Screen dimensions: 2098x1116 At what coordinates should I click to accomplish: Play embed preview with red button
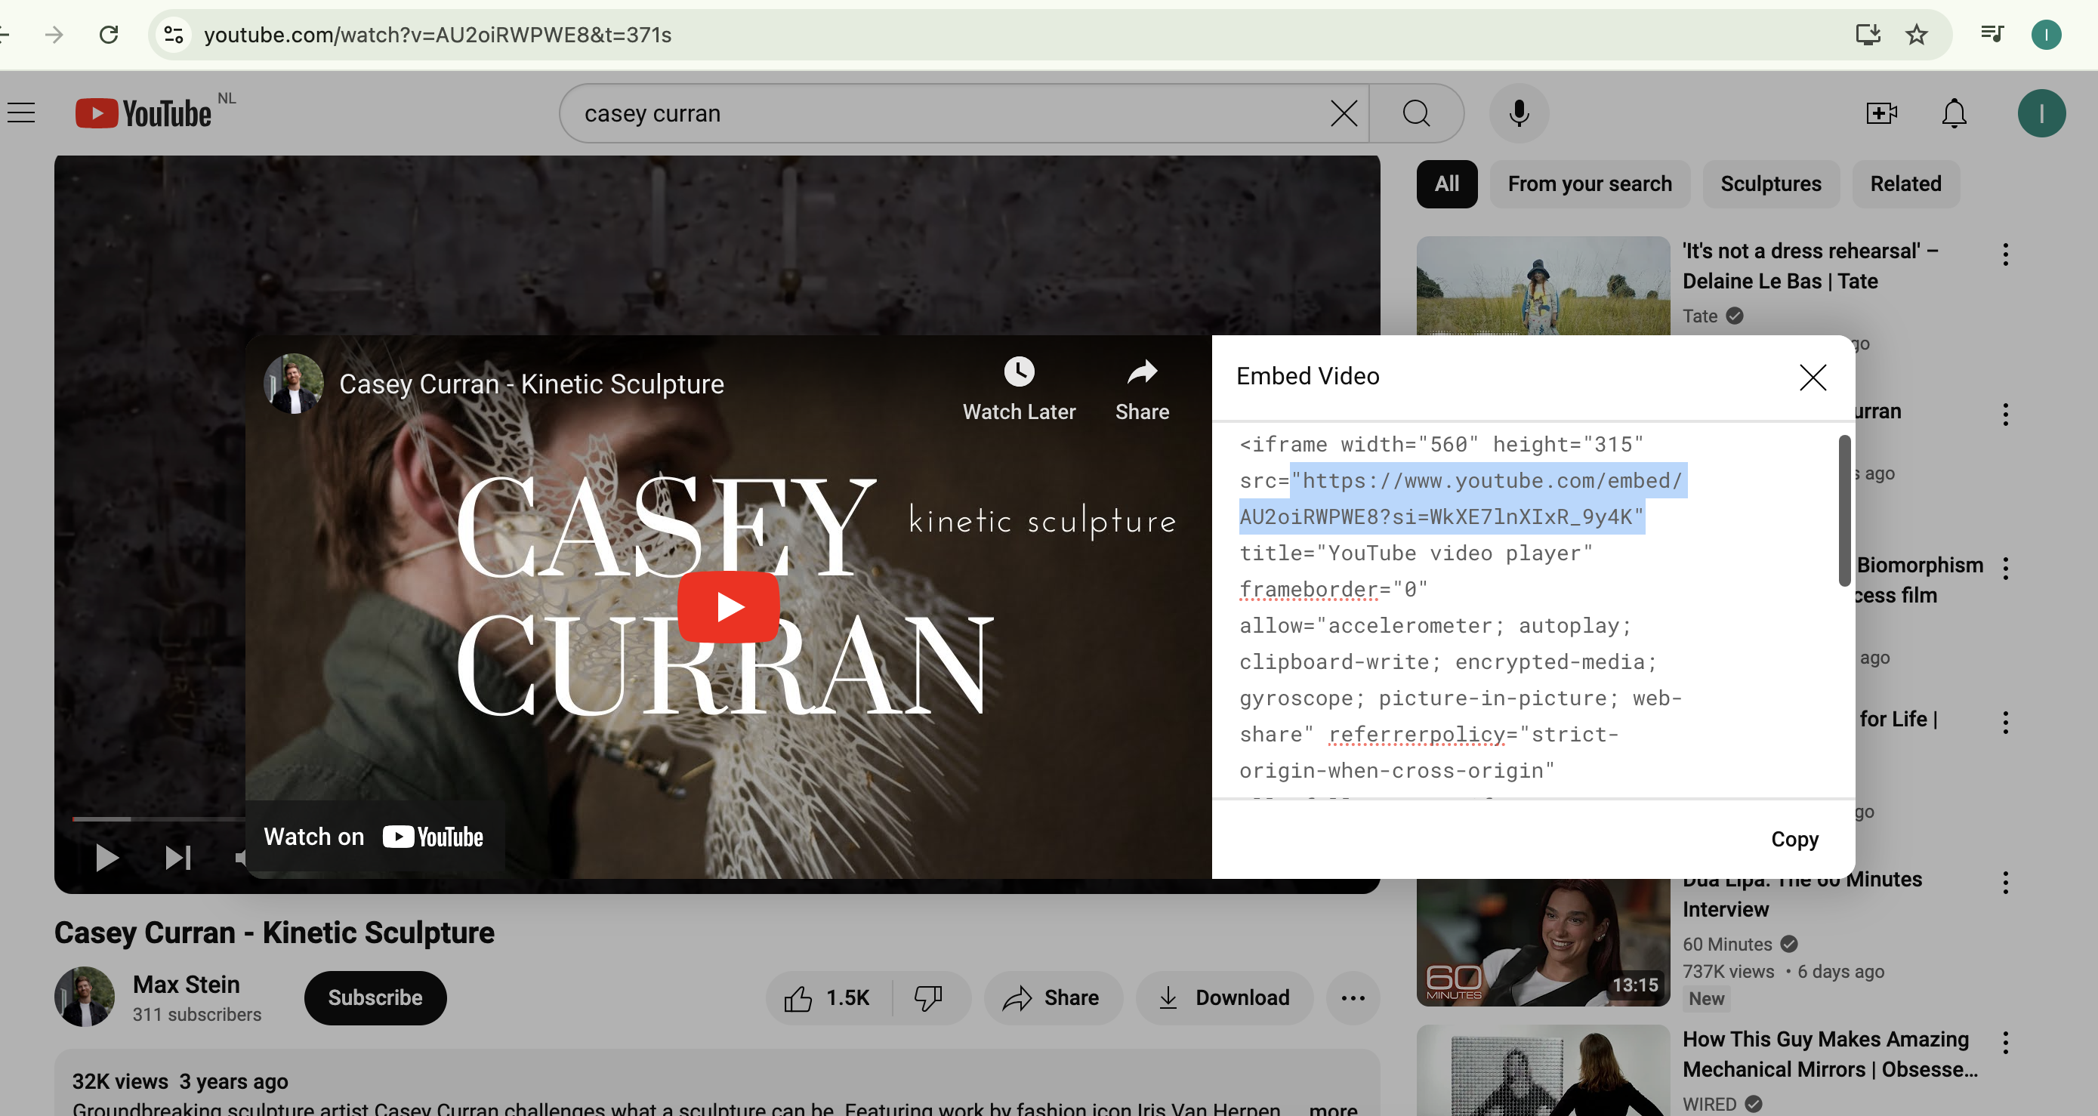tap(729, 606)
